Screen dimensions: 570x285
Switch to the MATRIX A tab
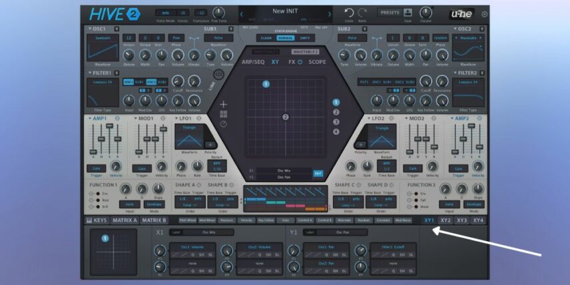click(125, 220)
